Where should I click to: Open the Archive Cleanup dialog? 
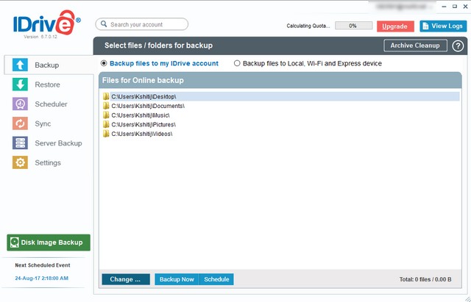click(x=415, y=46)
